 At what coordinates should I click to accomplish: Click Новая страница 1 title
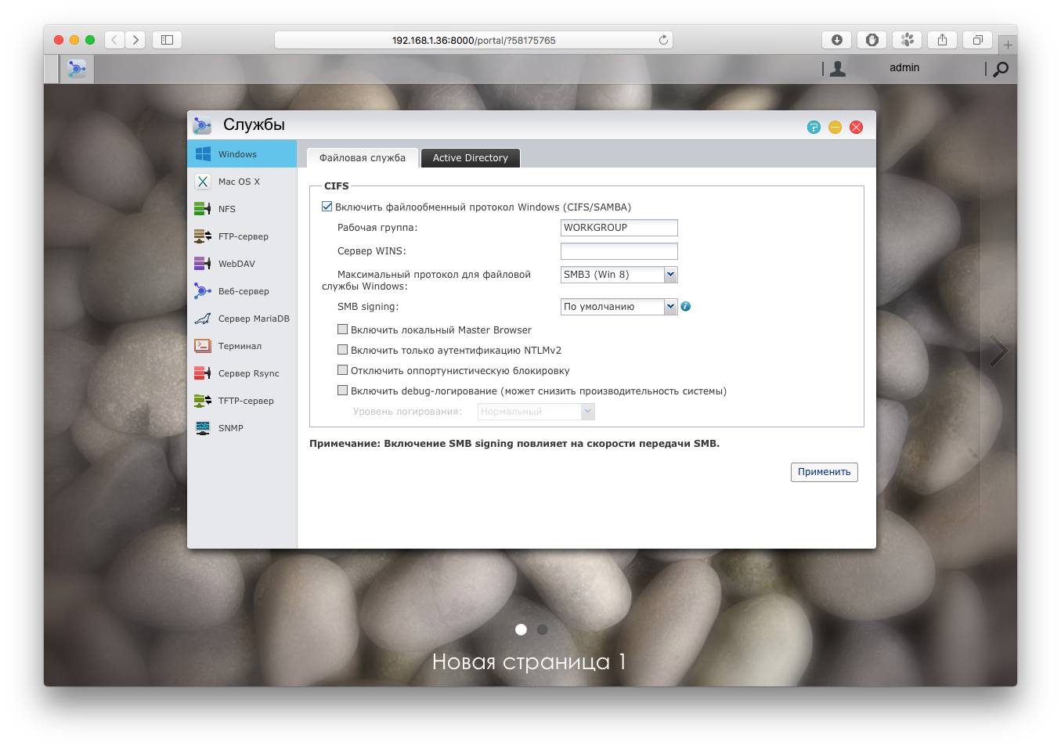pyautogui.click(x=529, y=662)
